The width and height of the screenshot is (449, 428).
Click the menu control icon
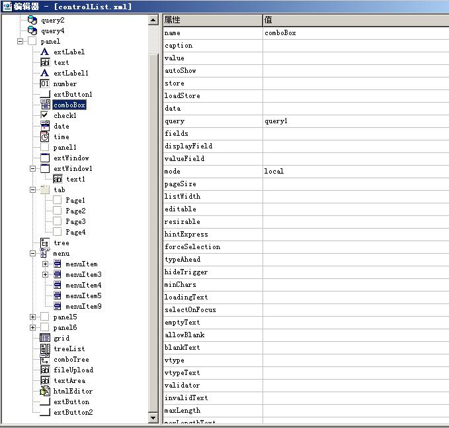click(x=45, y=253)
